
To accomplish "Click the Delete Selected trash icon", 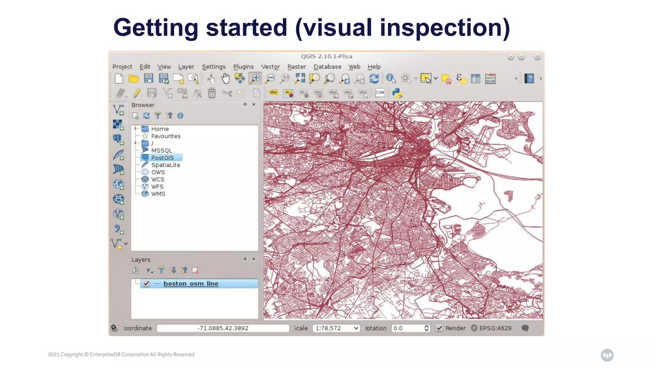I will (212, 93).
